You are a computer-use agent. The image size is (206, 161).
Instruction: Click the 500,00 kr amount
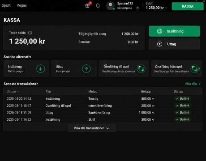coord(148,99)
